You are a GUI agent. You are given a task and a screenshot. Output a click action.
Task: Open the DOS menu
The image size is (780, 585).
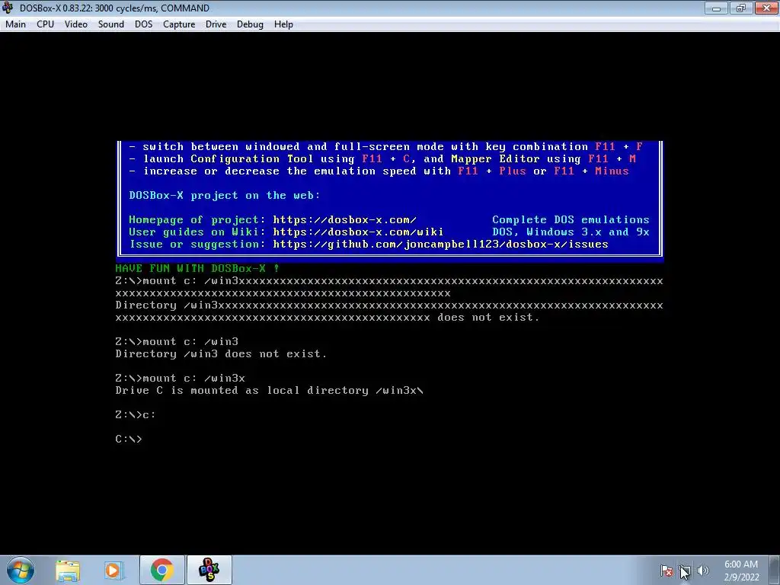click(x=143, y=24)
